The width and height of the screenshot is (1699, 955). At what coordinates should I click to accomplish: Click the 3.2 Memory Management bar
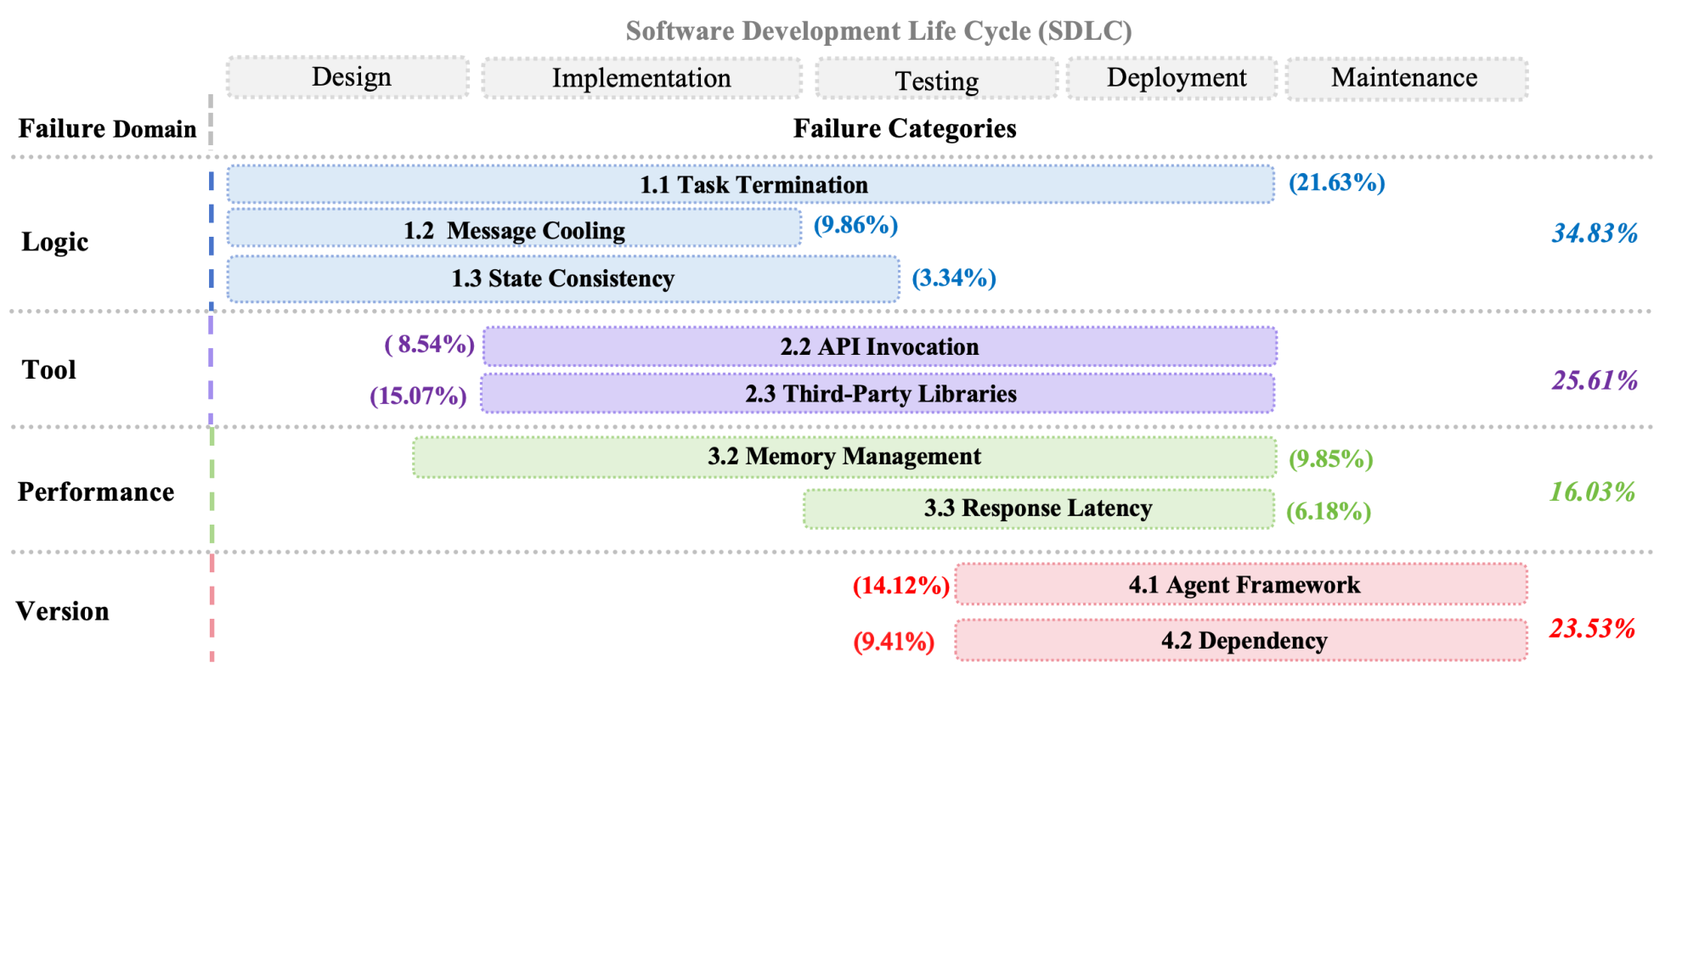[x=844, y=457]
